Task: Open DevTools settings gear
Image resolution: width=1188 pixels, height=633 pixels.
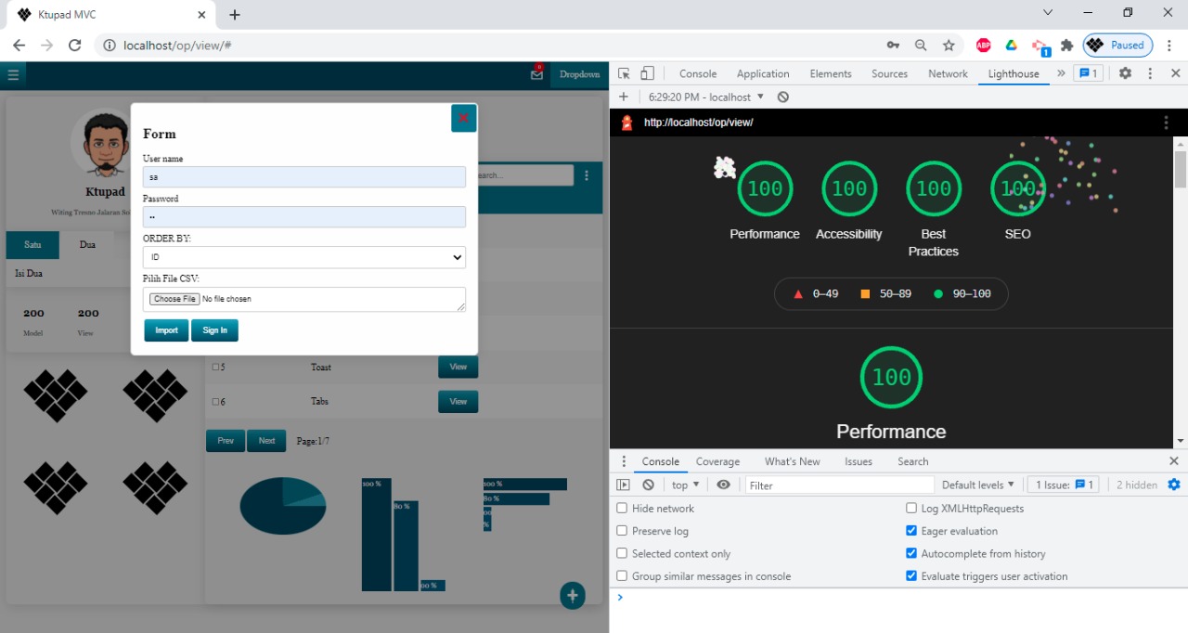Action: 1125,73
